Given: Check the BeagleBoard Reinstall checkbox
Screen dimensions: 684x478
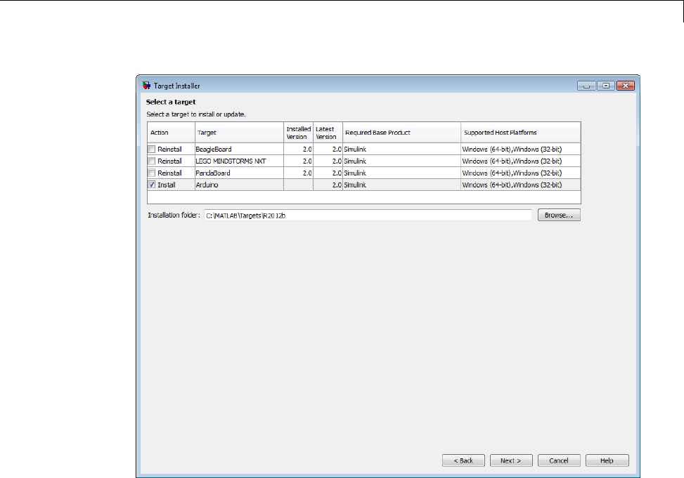Looking at the screenshot, I should tap(152, 149).
